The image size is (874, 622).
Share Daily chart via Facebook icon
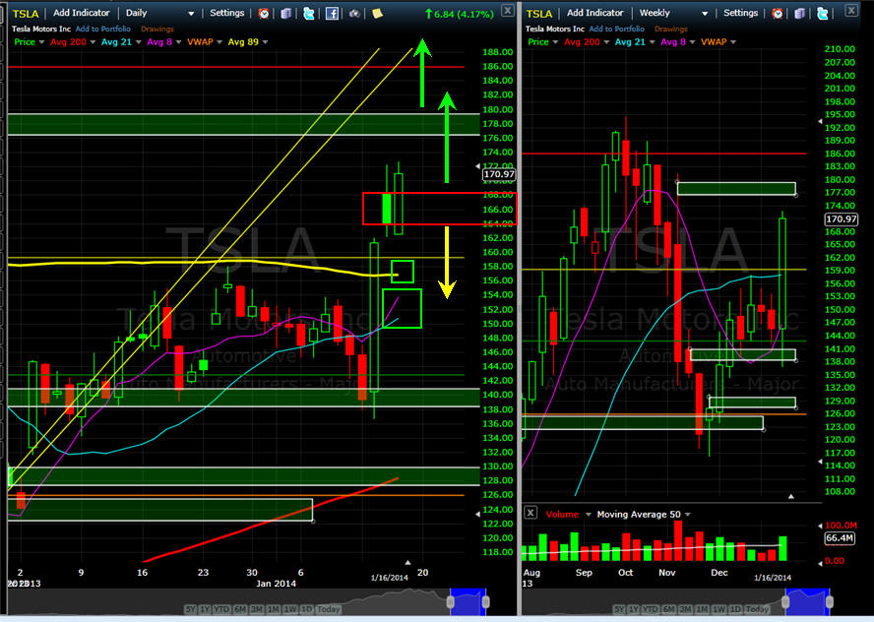coord(332,14)
